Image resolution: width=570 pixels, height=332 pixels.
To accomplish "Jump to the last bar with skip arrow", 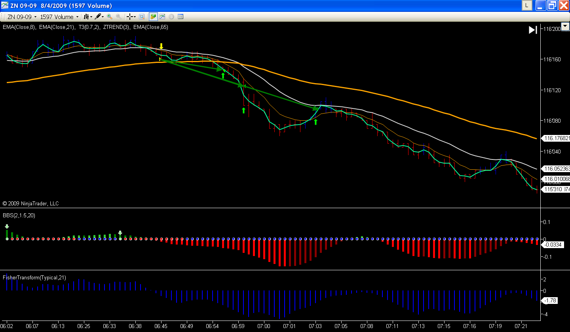I will pos(533,30).
